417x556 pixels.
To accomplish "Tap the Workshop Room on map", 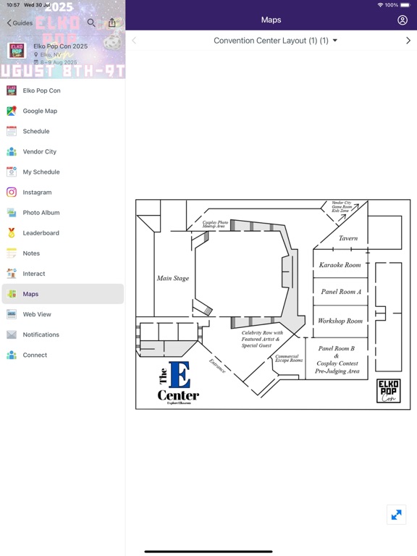I will click(x=340, y=321).
